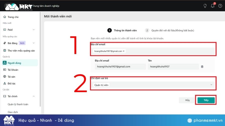Open Thư viện mẫu quảng cáo
The image size is (225, 126).
click(x=21, y=51)
